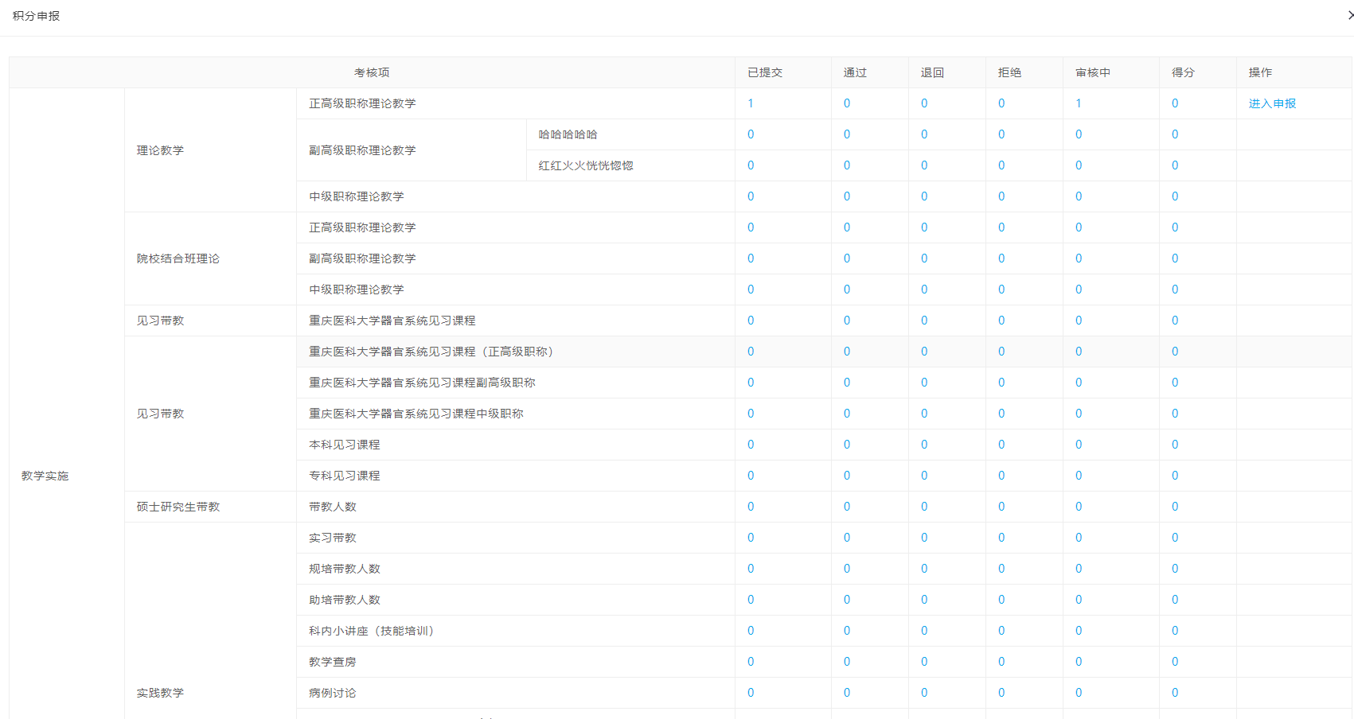The height and width of the screenshot is (719, 1354).
Task: Click the 积分申报 dialog title
Action: (37, 16)
